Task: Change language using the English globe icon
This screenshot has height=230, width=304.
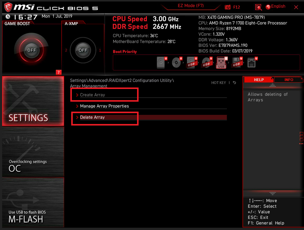Action: click(268, 7)
